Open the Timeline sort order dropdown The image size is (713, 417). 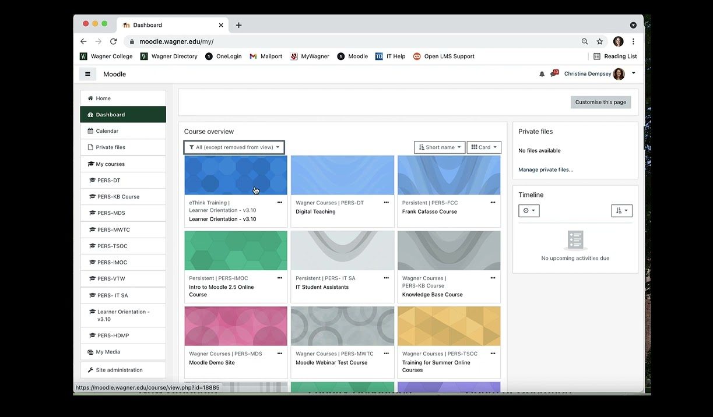(x=621, y=211)
